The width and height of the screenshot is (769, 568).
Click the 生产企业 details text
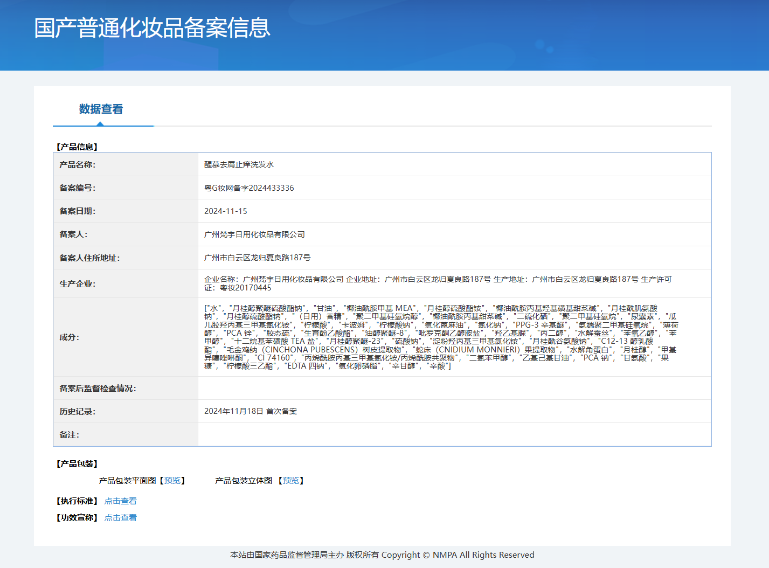[438, 283]
